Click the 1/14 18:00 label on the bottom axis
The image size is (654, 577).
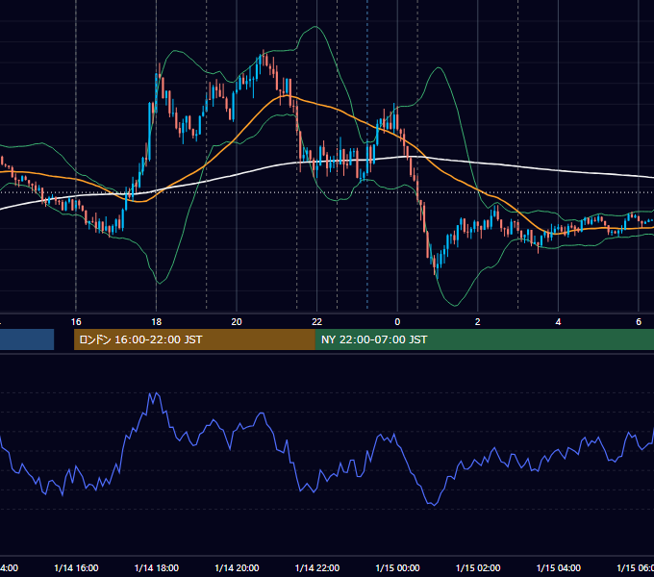157,568
